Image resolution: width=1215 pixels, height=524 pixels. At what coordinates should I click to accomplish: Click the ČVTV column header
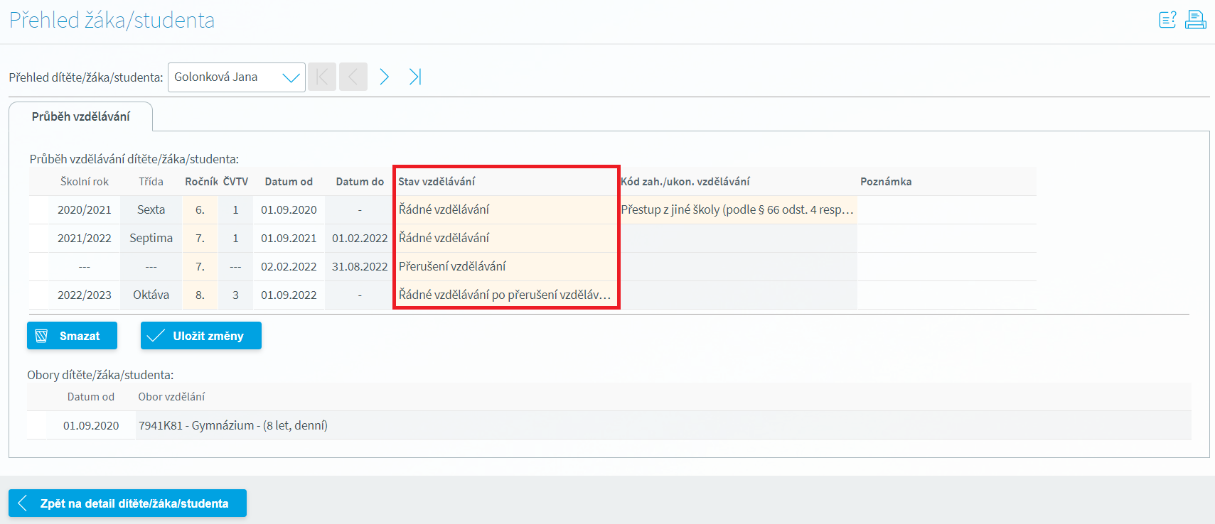coord(235,182)
